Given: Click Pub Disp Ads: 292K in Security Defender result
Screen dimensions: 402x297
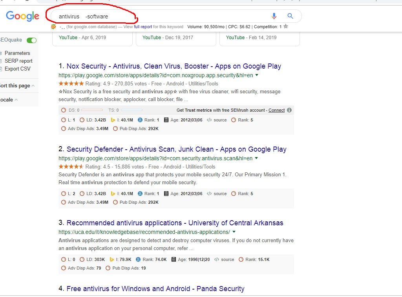Looking at the screenshot, I should pos(136,202).
